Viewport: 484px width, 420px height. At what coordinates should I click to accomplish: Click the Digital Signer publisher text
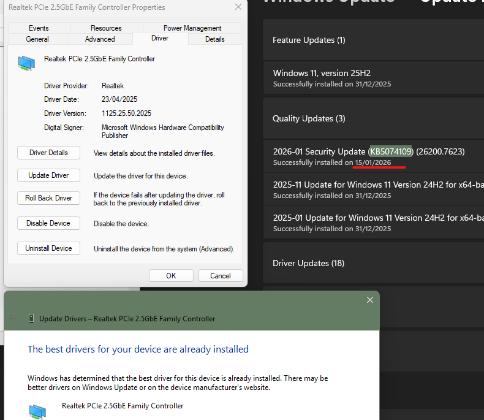[x=163, y=131]
